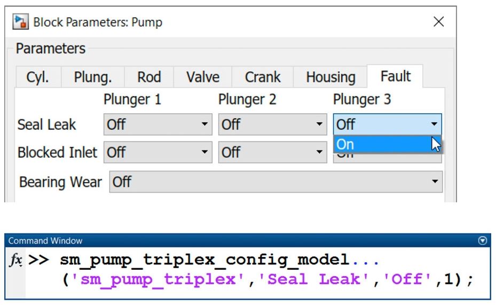Click the fx function browser icon
This screenshot has height=305, width=496.
[x=15, y=261]
